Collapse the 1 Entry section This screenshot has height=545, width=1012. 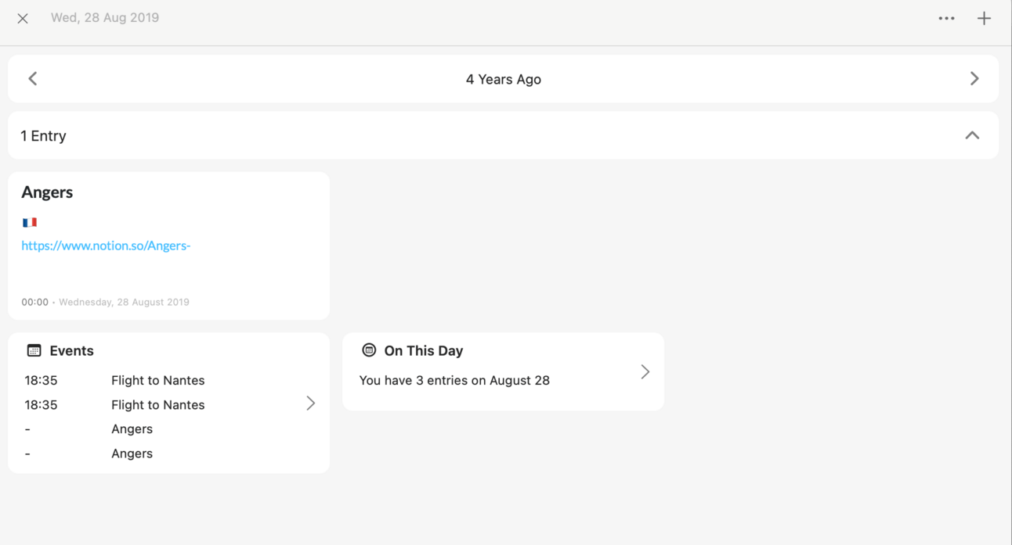tap(972, 135)
